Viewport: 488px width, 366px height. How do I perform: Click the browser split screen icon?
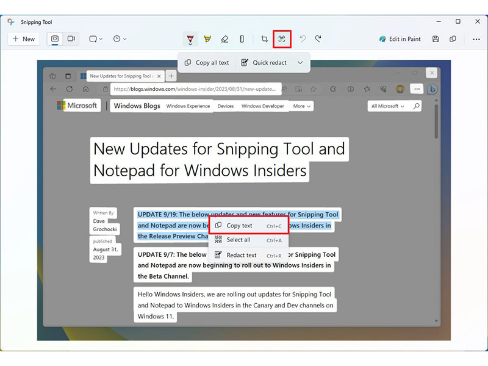(x=350, y=89)
